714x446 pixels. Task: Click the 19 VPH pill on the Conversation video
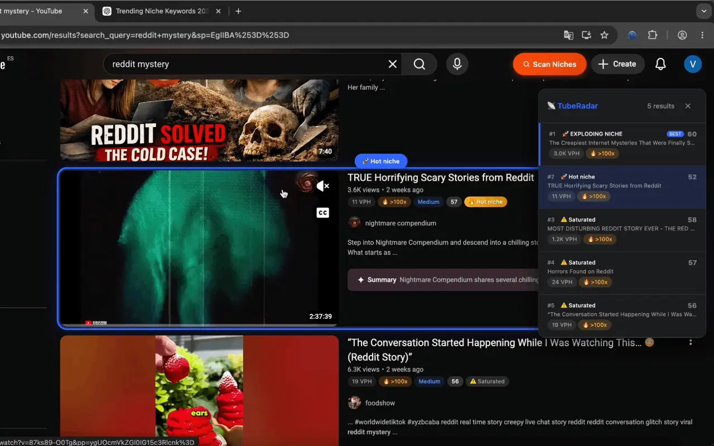pyautogui.click(x=361, y=381)
